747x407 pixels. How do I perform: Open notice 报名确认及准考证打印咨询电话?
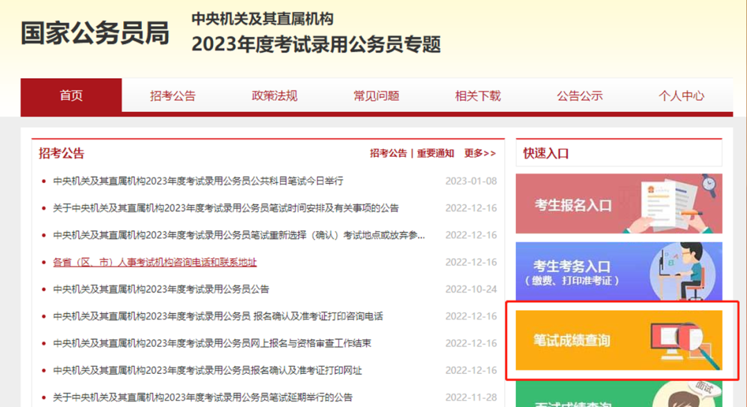[x=218, y=316]
